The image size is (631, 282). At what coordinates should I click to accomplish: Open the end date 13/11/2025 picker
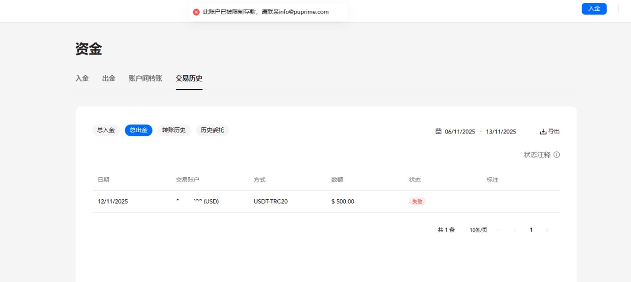click(x=501, y=132)
